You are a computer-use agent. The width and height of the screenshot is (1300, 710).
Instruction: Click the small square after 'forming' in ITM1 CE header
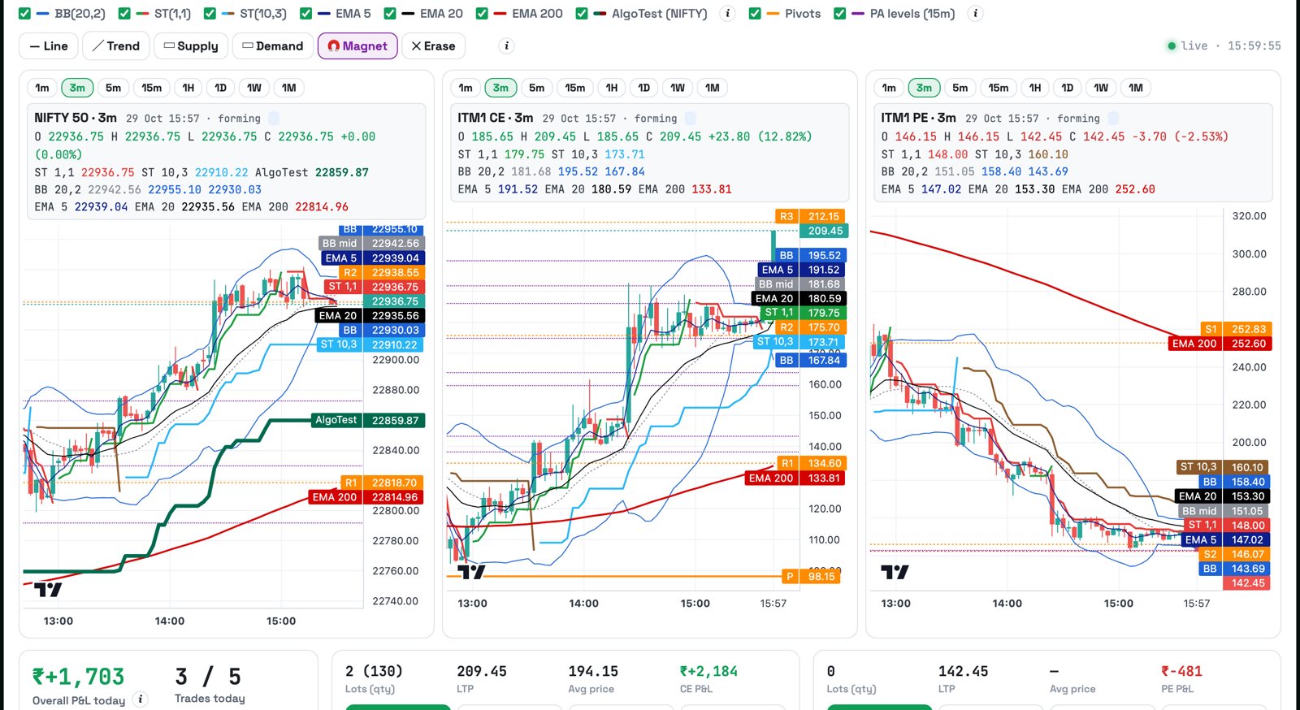(690, 118)
